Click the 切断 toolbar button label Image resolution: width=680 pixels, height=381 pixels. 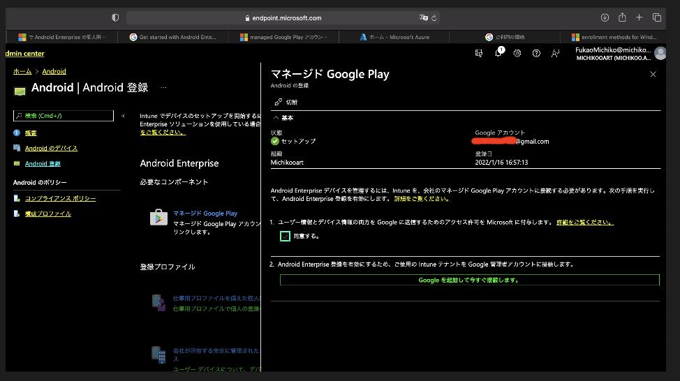click(x=291, y=103)
